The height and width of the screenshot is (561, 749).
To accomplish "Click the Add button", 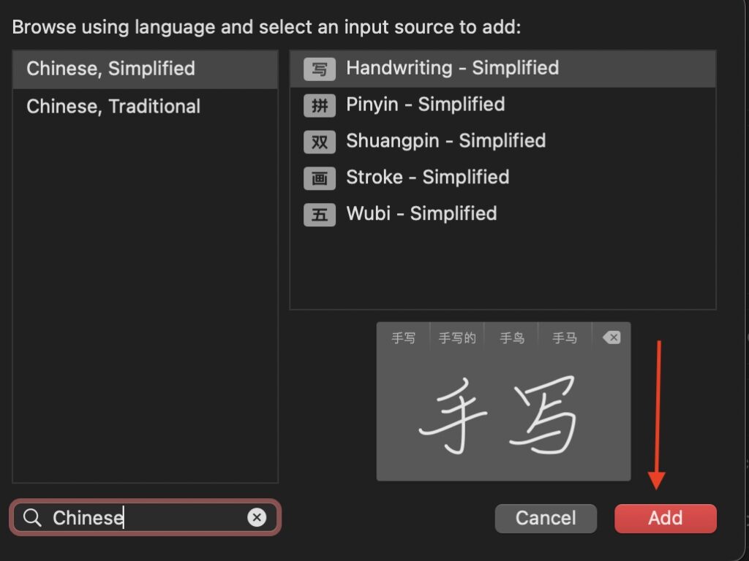I will pyautogui.click(x=665, y=519).
